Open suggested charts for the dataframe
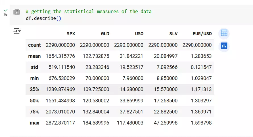Viewport: 253px width, 137px height. click(x=224, y=46)
